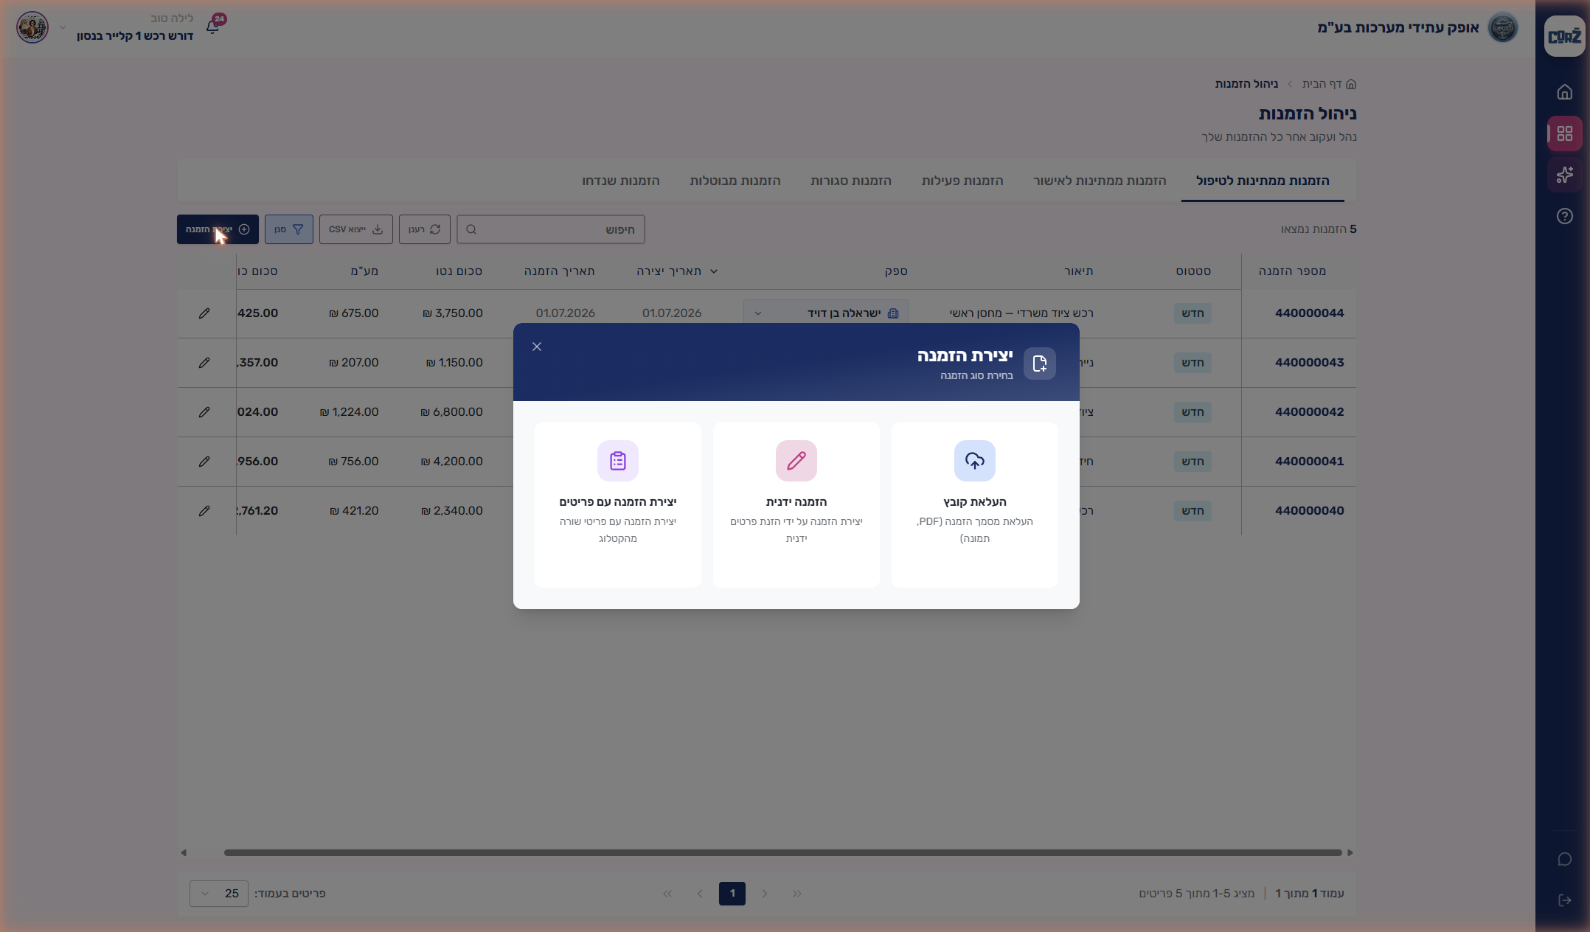Click the user avatar at the top left
Image resolution: width=1590 pixels, height=932 pixels.
pyautogui.click(x=32, y=27)
